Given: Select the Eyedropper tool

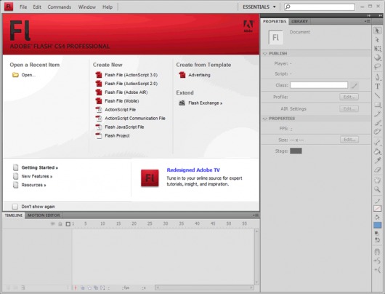Looking at the screenshot, I should coord(378,160).
